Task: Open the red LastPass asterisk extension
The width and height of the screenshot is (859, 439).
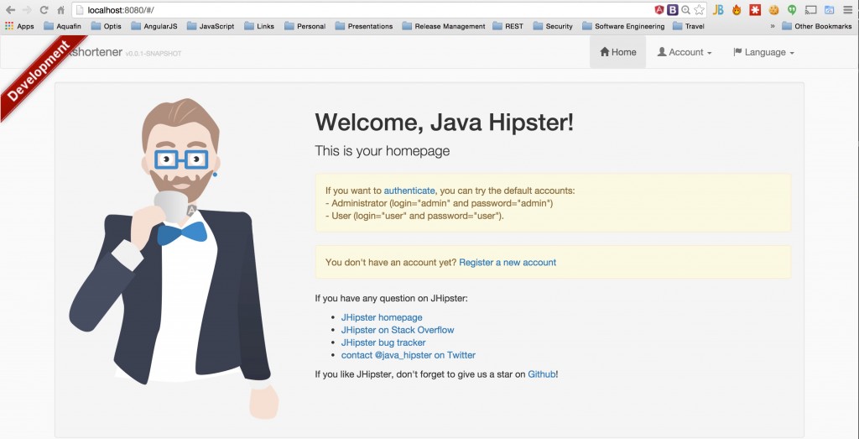Action: 756,10
